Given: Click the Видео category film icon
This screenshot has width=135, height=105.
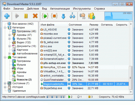Looking at the screenshot, I should [14, 42].
